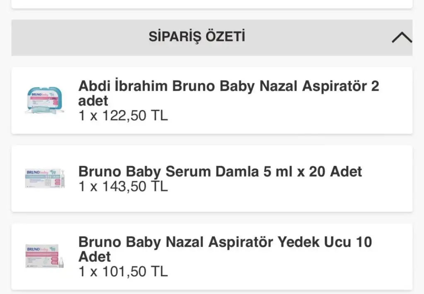Click the 1 x 101,50 TL price line
Viewport: 424px width, 294px height.
tap(123, 272)
